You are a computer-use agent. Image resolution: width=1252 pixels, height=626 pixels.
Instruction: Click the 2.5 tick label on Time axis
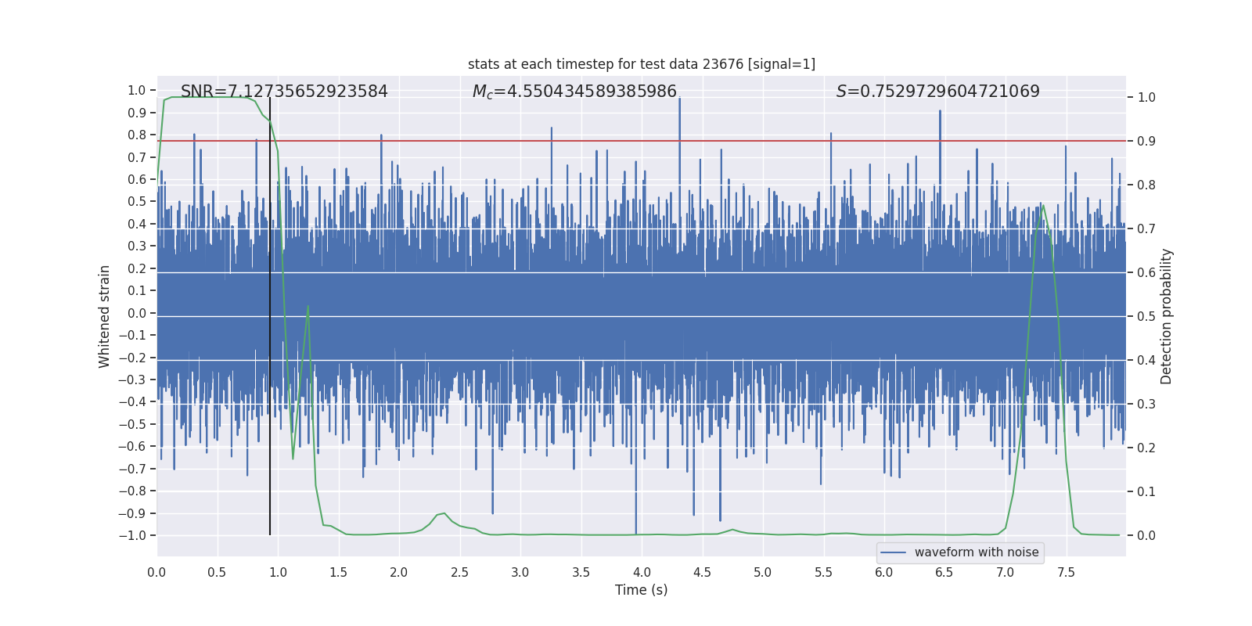tap(459, 572)
